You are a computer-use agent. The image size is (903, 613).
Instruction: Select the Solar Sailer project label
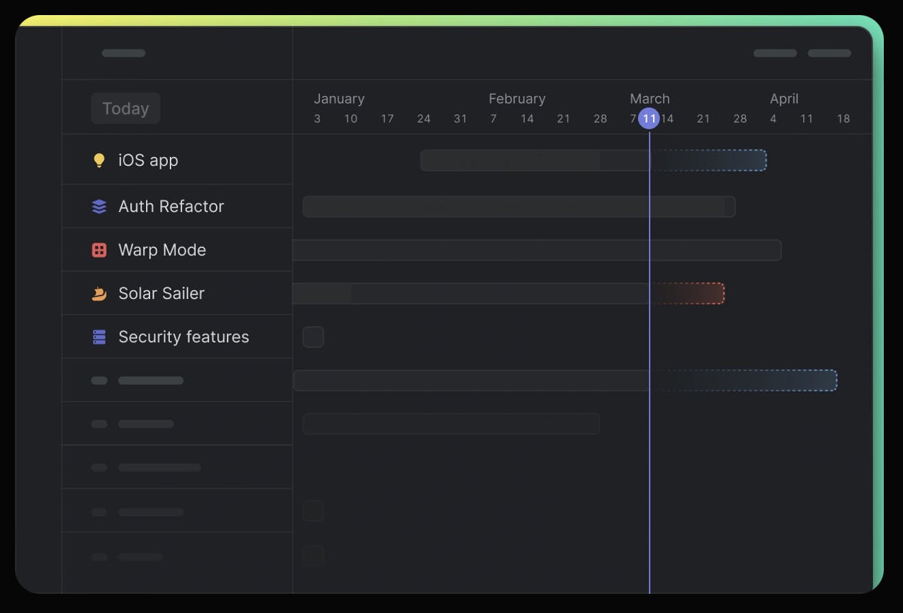[161, 293]
